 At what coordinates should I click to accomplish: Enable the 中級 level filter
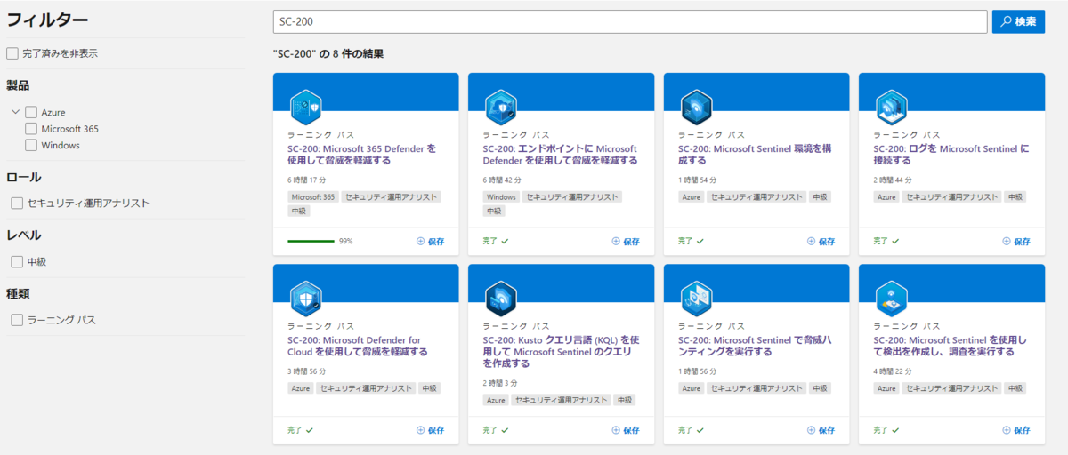point(17,262)
